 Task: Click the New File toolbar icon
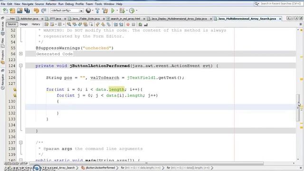tap(5, 10)
